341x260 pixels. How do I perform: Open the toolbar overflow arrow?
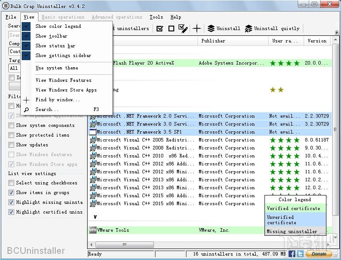[x=337, y=32]
